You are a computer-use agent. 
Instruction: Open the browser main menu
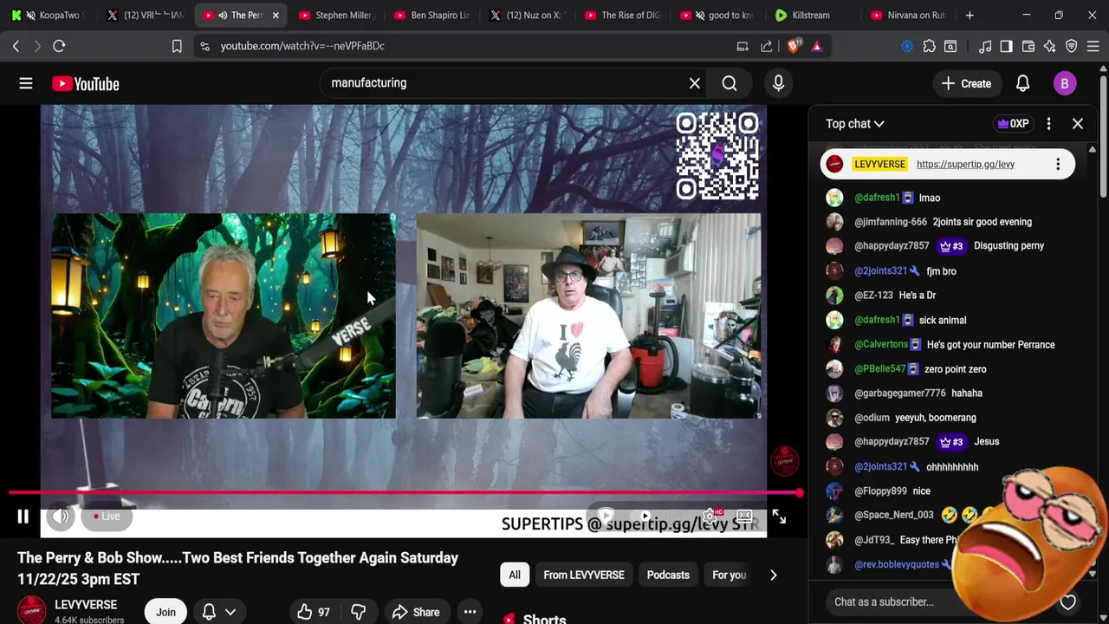click(1093, 46)
